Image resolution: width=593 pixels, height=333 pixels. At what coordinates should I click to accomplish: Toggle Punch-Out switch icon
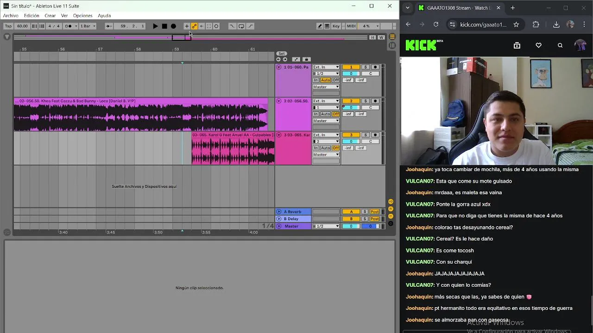251,26
